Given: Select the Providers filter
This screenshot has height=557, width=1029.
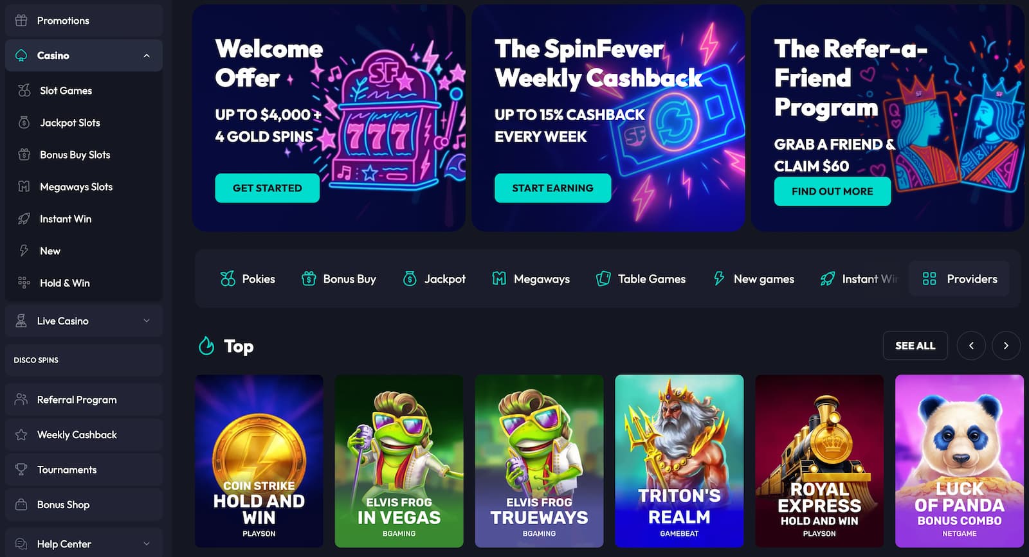Looking at the screenshot, I should click(x=959, y=279).
